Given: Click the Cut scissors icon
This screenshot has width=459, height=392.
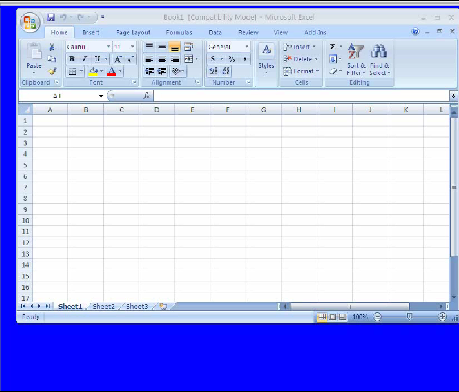Looking at the screenshot, I should [52, 47].
